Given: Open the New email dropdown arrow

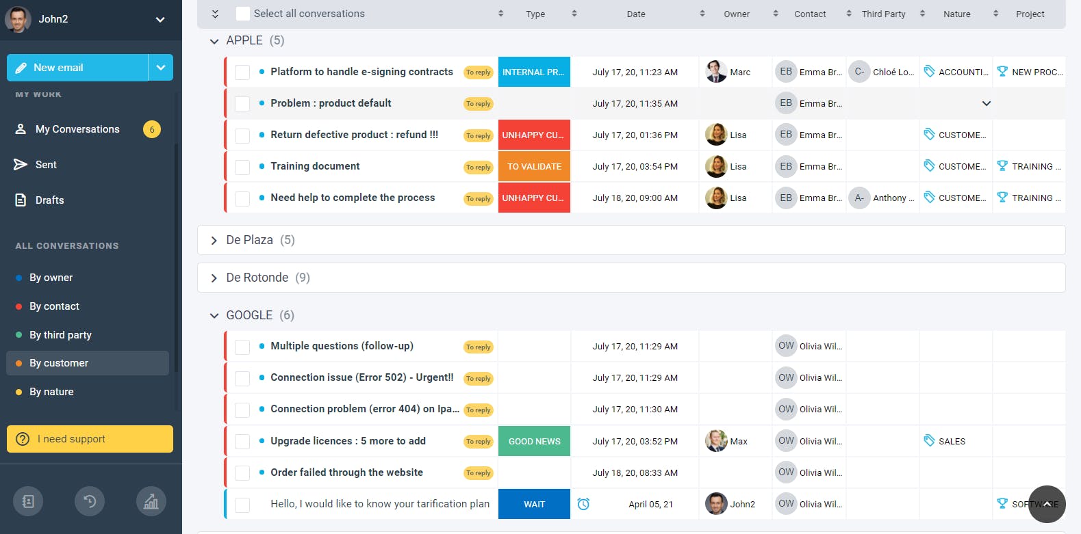Looking at the screenshot, I should [x=161, y=68].
